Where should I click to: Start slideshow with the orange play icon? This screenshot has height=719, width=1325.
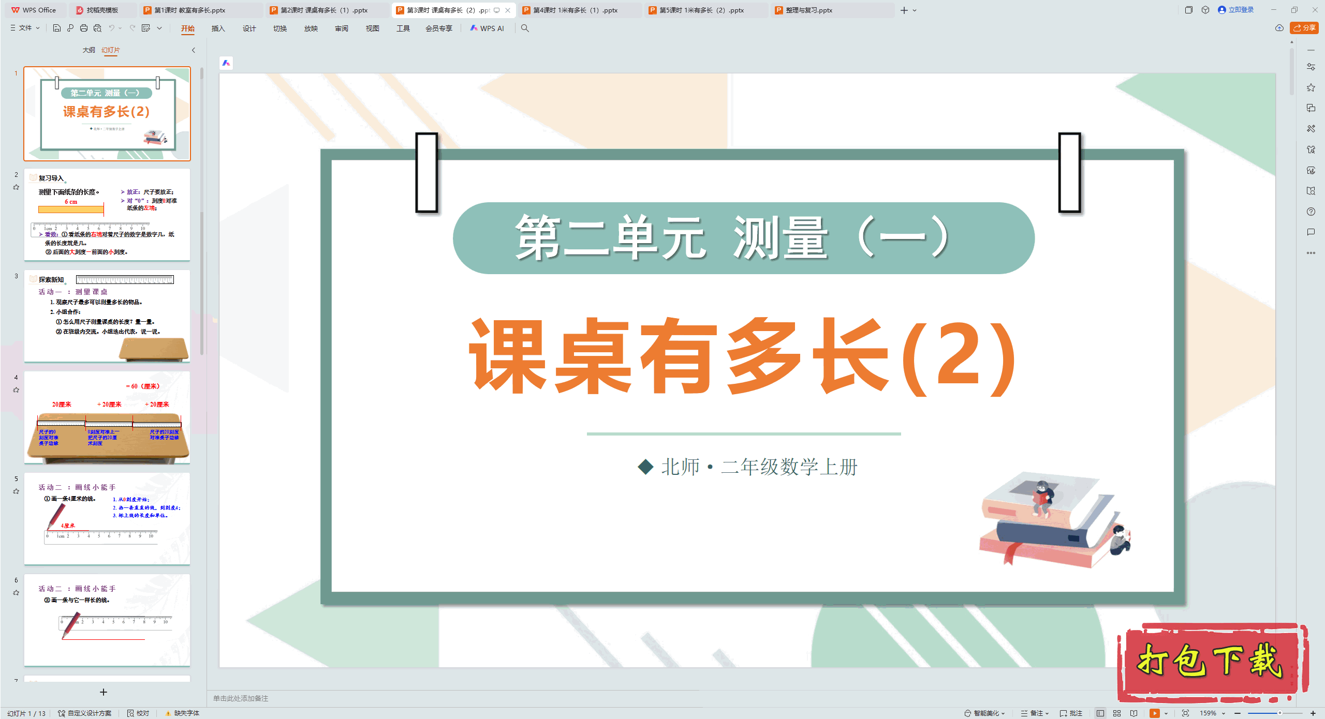click(1155, 713)
